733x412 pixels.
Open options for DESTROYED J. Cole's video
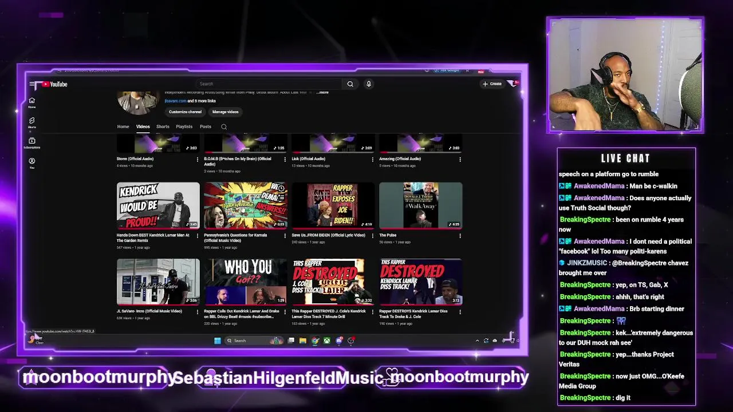pyautogui.click(x=373, y=311)
